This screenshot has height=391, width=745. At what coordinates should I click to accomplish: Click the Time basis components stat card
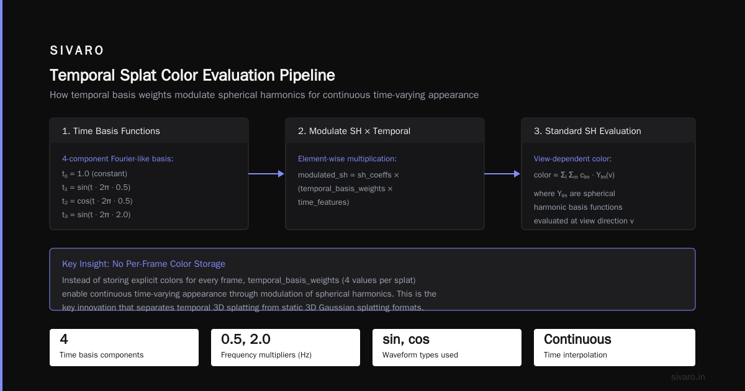(x=124, y=348)
